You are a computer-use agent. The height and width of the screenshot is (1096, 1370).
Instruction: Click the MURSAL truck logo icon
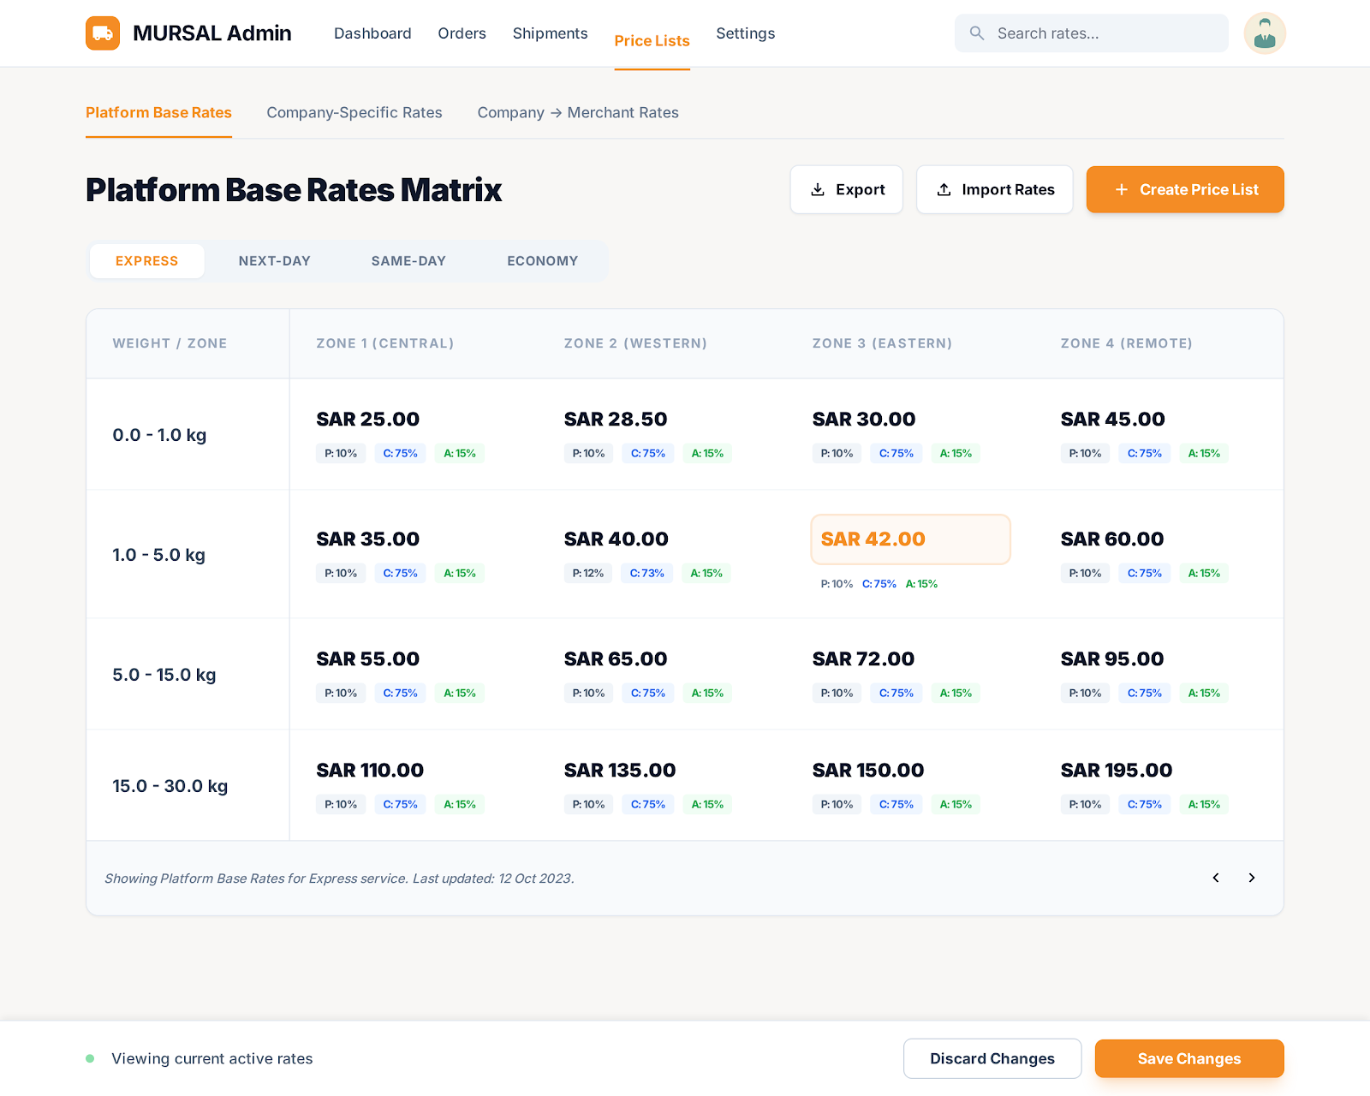[103, 33]
